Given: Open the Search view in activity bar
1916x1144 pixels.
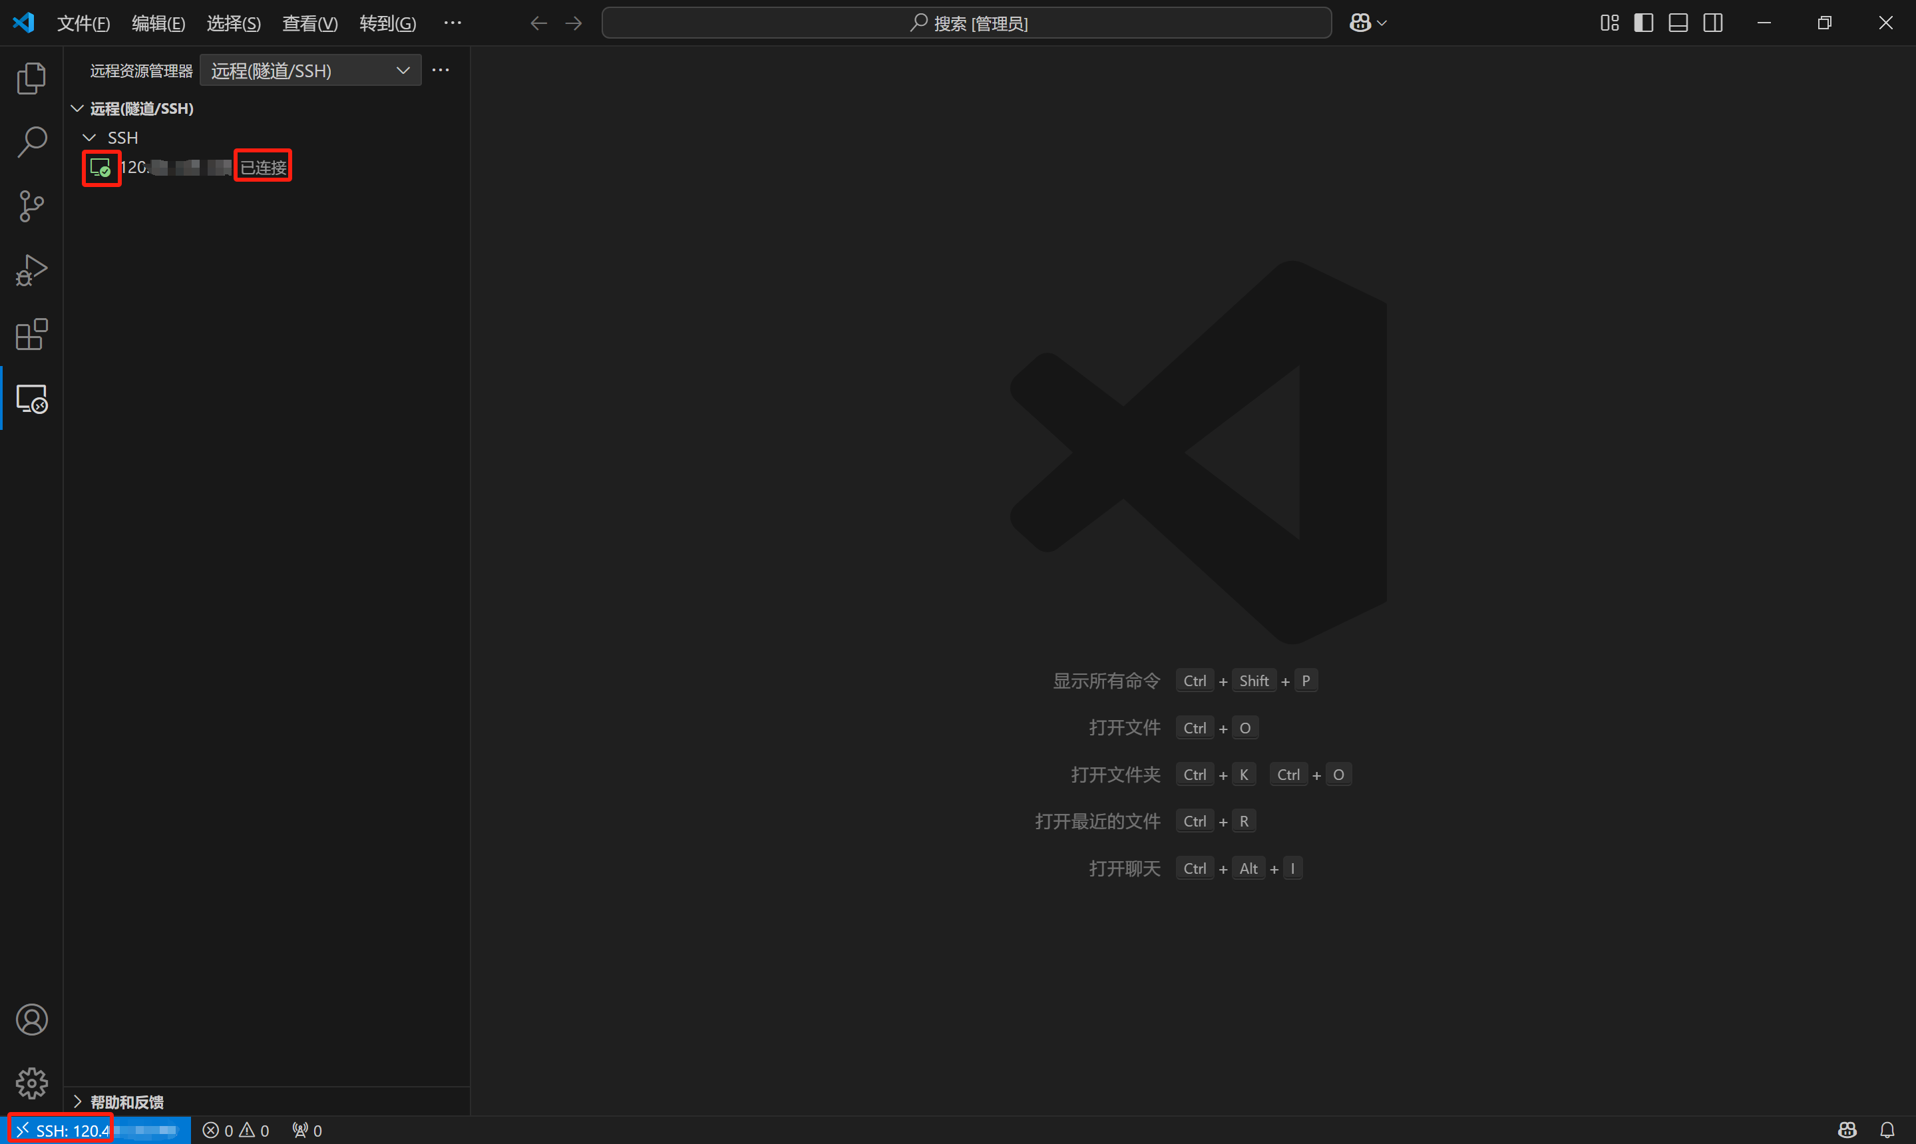Looking at the screenshot, I should tap(31, 142).
